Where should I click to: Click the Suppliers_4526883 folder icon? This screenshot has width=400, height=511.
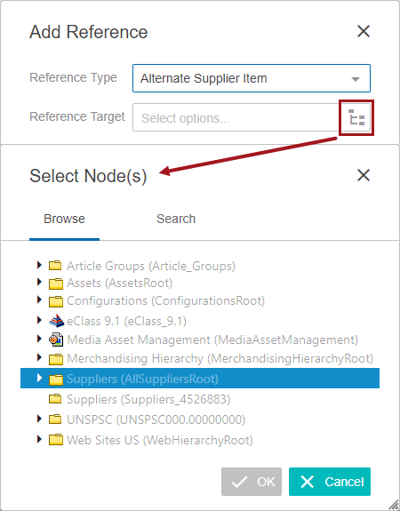tap(55, 398)
